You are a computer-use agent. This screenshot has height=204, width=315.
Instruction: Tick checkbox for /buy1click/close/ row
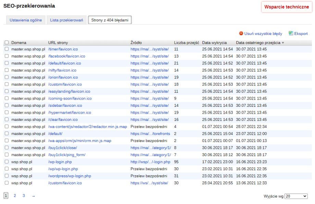coord(7,148)
